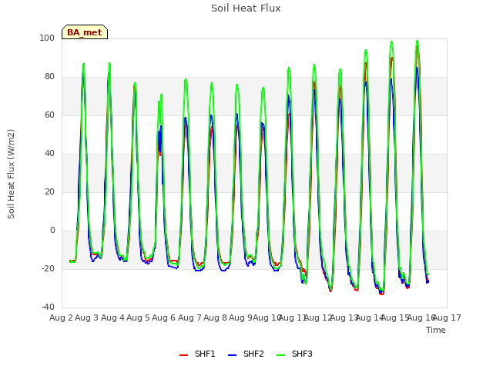This screenshot has width=493, height=369.
Task: Click the 80 y-axis tick label
Action: pos(49,77)
